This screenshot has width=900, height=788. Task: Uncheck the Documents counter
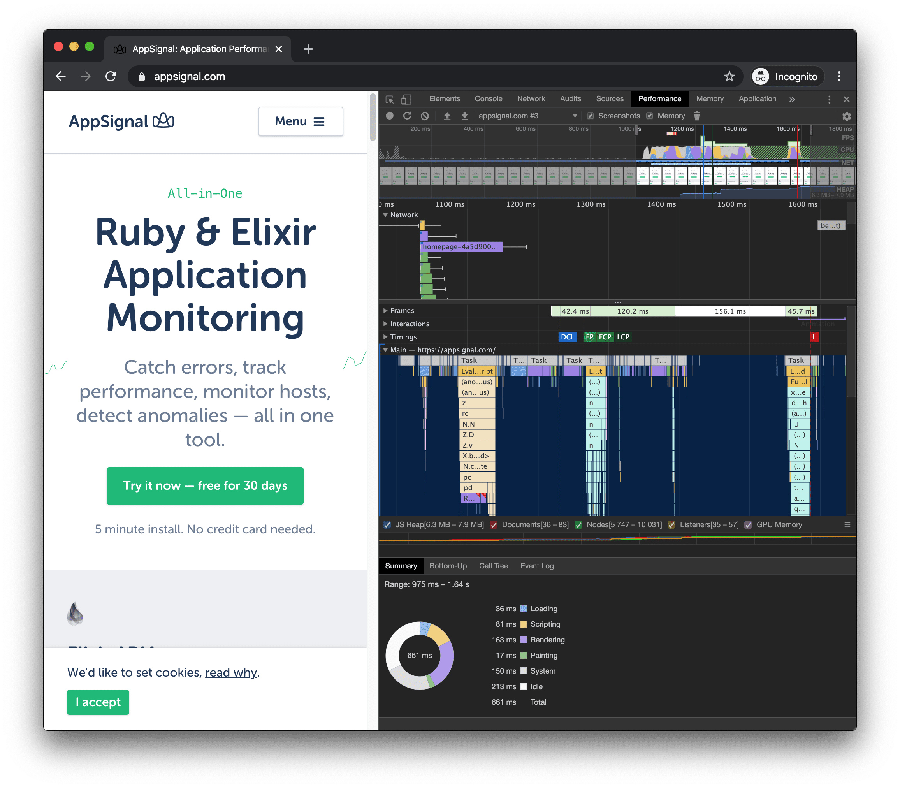[x=493, y=524]
